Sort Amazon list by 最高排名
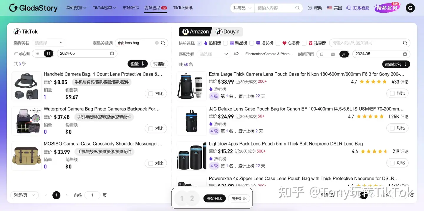The height and width of the screenshot is (211, 424). click(x=396, y=64)
